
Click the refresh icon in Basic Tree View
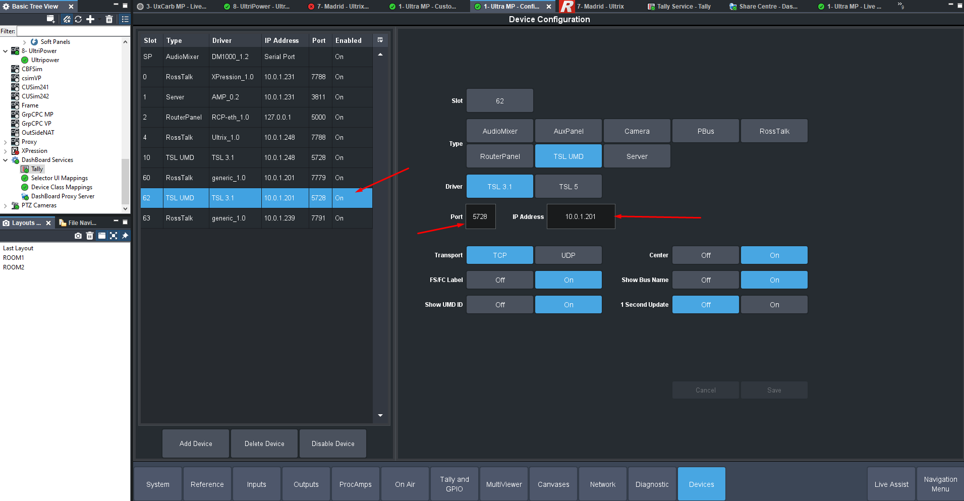click(78, 19)
